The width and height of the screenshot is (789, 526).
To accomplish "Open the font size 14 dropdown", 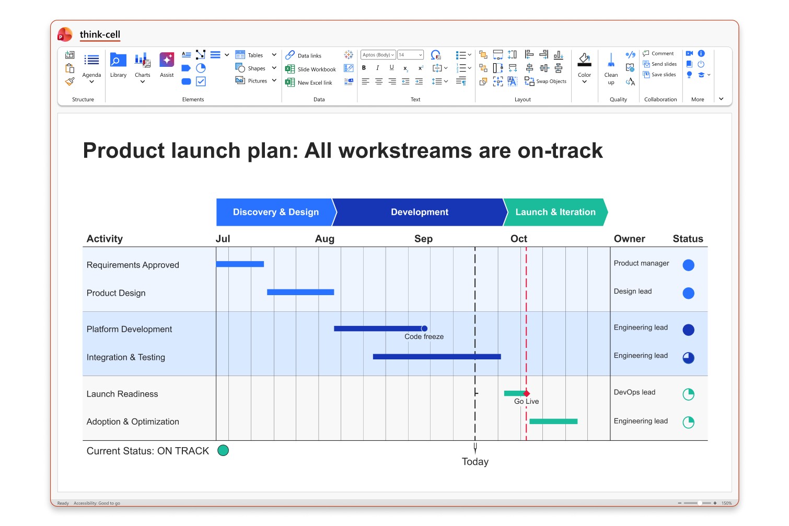I will 411,55.
